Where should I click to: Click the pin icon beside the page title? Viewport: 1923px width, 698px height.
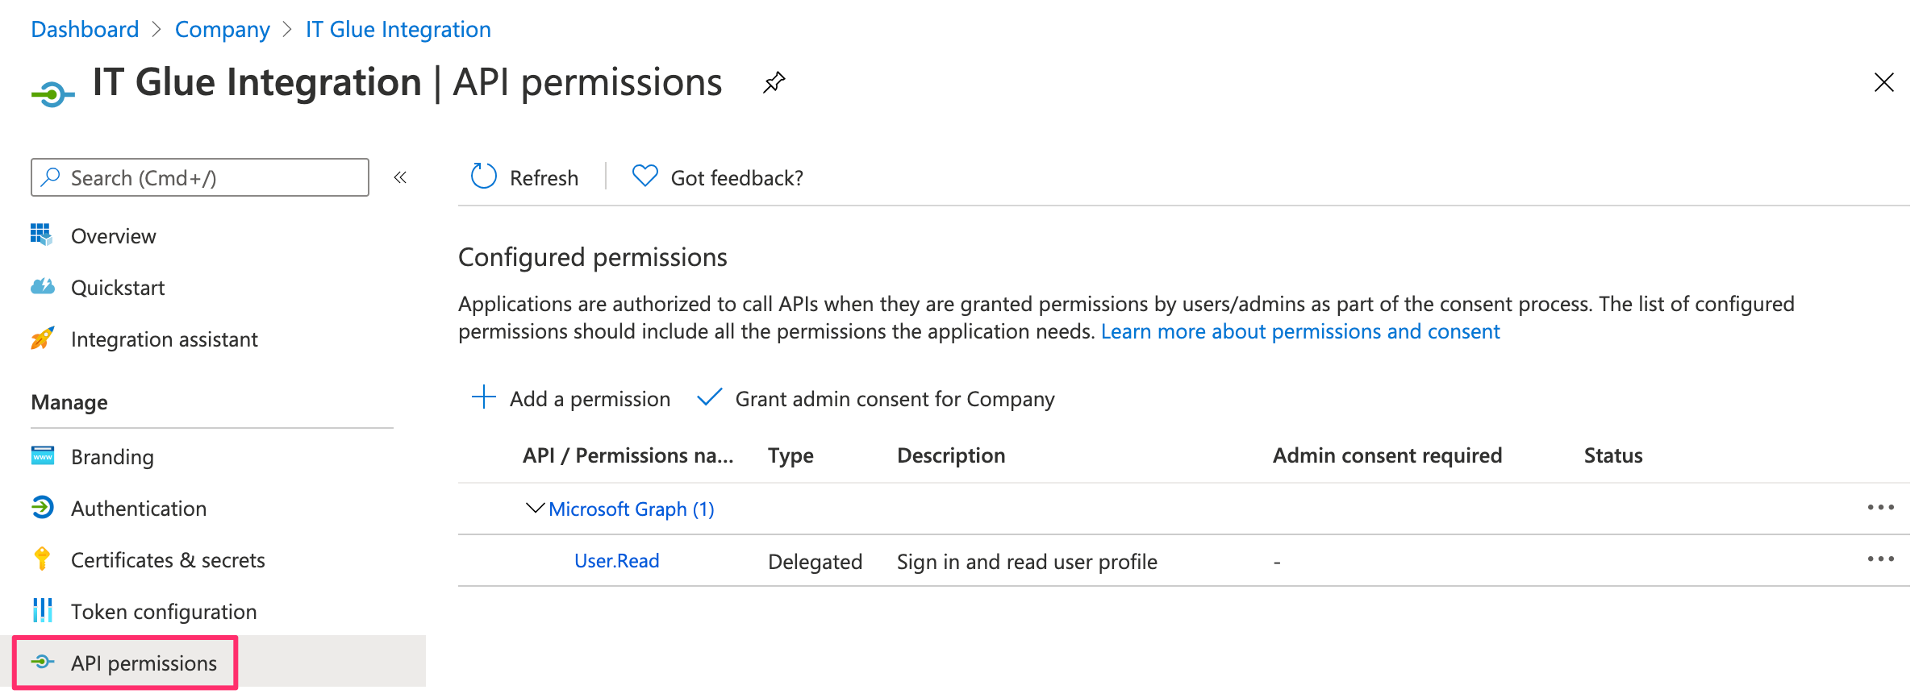tap(774, 82)
